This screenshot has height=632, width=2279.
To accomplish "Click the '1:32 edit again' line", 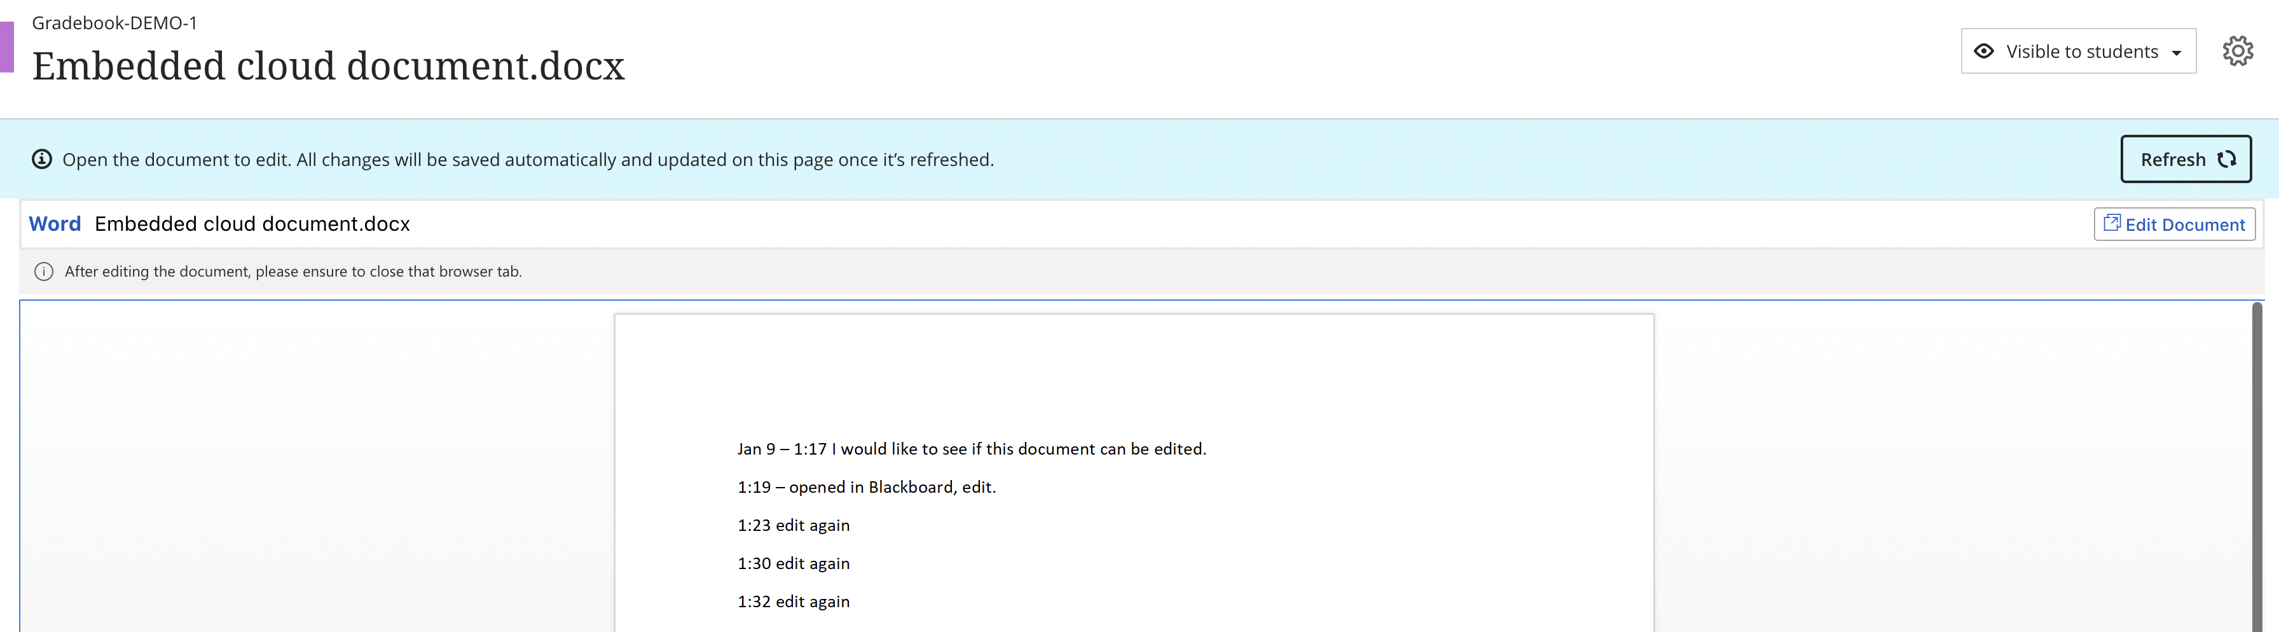I will point(794,601).
